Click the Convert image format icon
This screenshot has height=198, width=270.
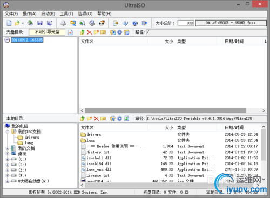(73, 23)
